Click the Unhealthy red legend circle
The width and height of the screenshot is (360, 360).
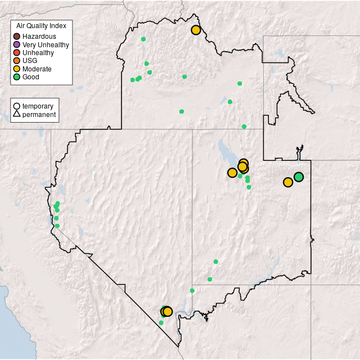point(17,53)
